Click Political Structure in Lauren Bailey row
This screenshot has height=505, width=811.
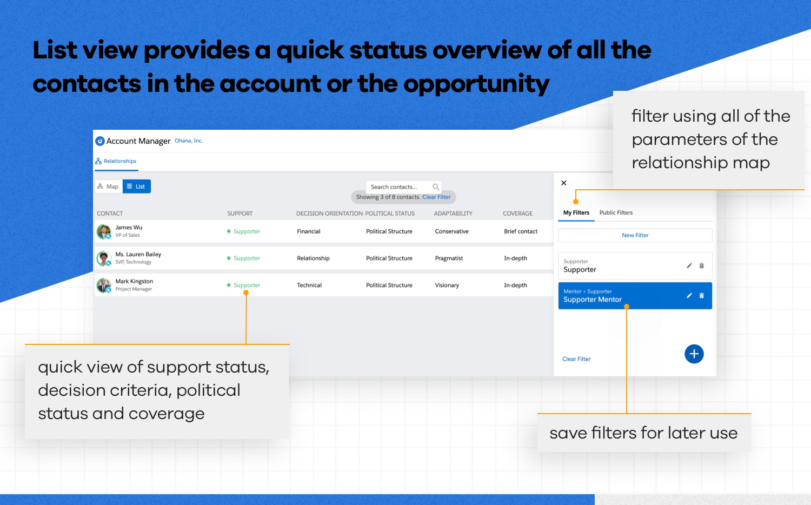(389, 258)
